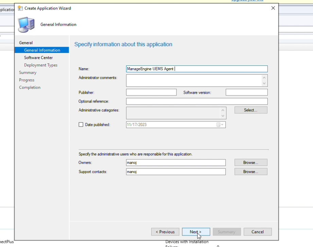Click the Optional reference field

pyautogui.click(x=197, y=101)
